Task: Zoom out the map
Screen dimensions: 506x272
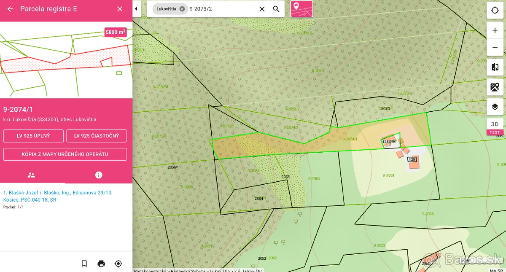Action: coord(495,48)
